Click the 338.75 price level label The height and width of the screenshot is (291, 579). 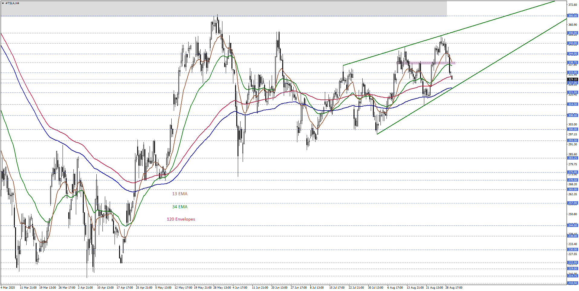point(572,63)
